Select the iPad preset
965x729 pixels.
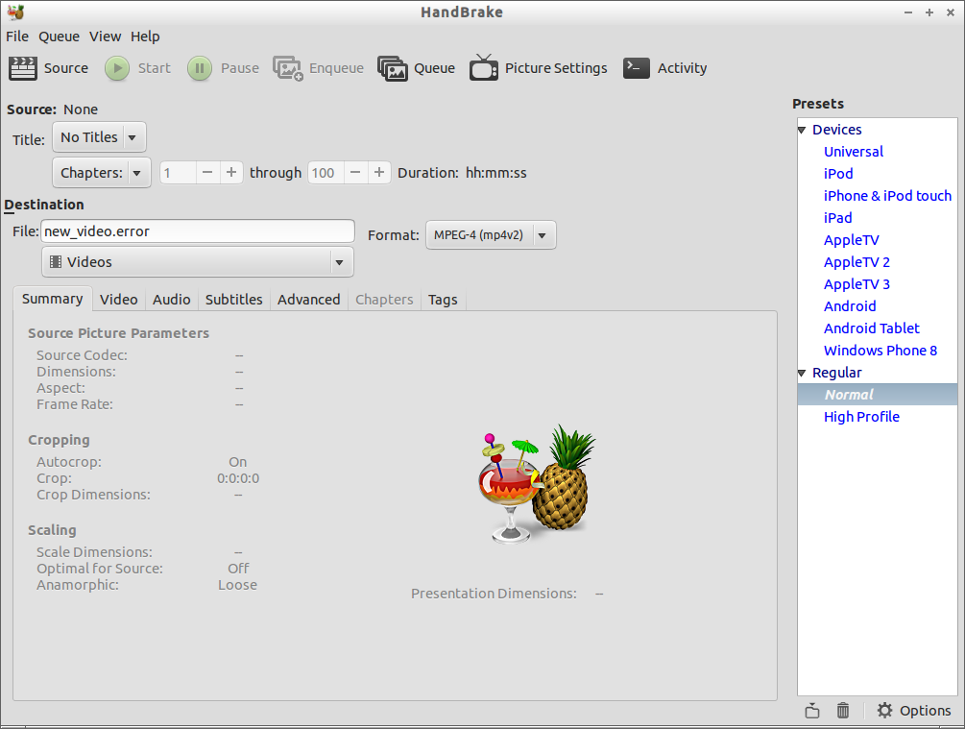(837, 218)
